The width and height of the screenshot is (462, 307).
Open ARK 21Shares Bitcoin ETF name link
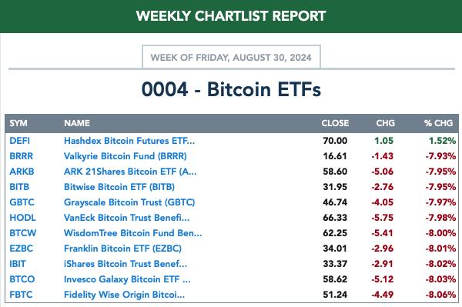[x=130, y=172]
